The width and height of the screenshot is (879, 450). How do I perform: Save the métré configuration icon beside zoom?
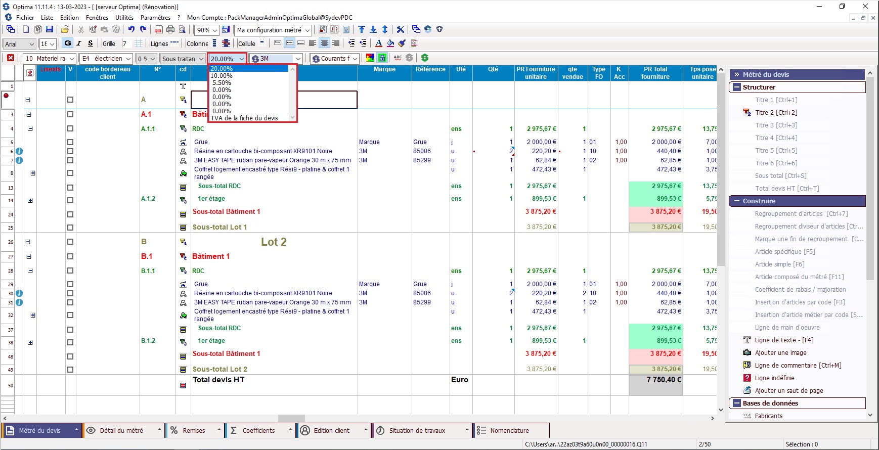click(226, 30)
